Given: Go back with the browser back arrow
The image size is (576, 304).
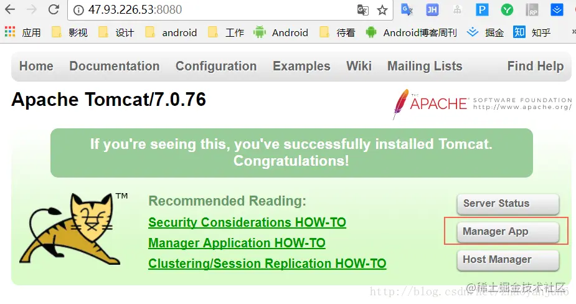Looking at the screenshot, I should 10,9.
